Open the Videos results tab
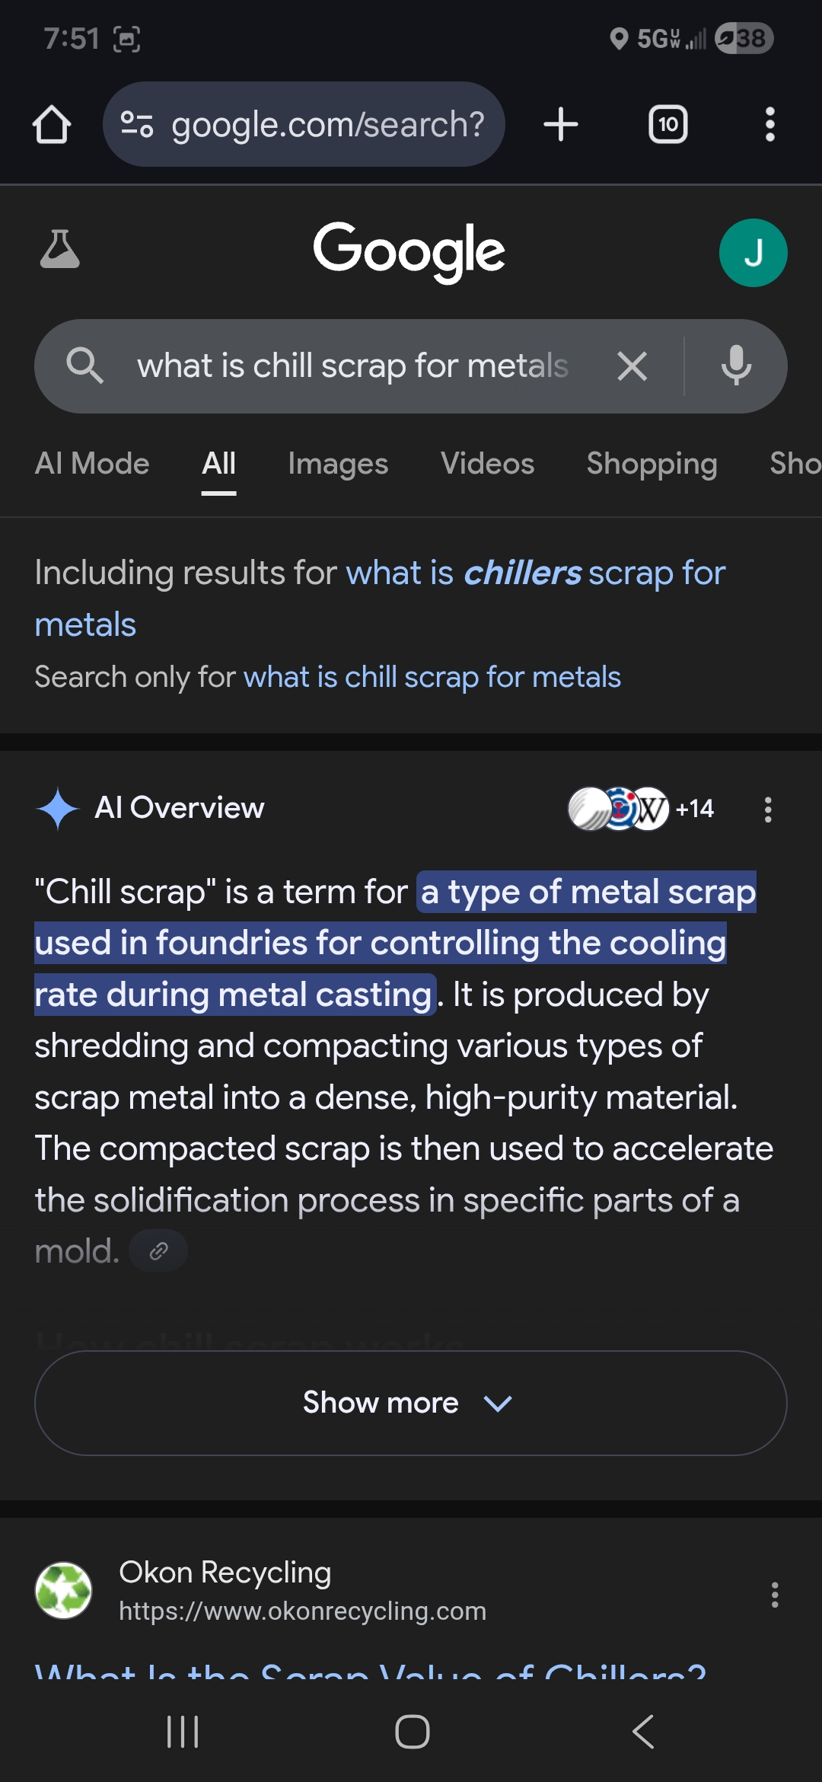Screen dimensions: 822x1782 pyautogui.click(x=487, y=464)
